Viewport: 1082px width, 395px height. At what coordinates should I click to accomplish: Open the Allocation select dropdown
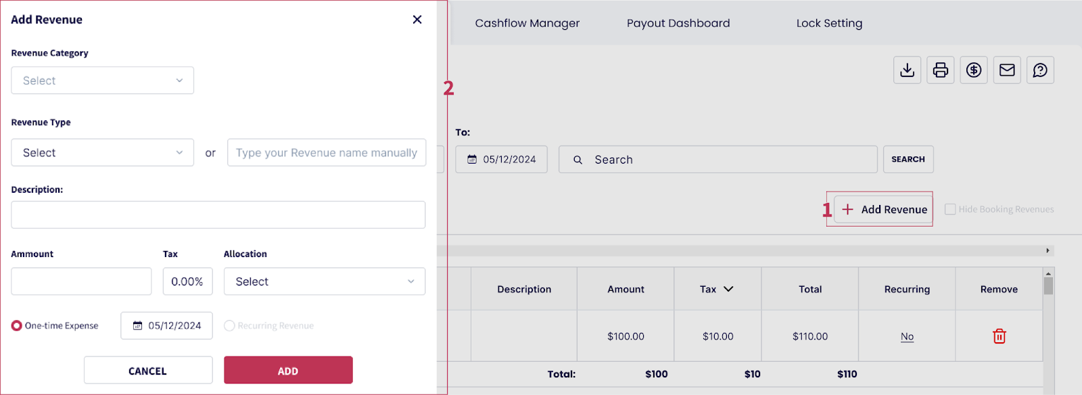[x=324, y=281]
